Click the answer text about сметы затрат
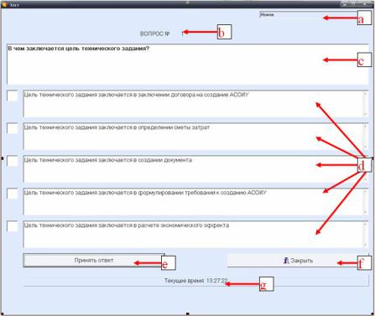This screenshot has width=375, height=316. pos(117,127)
